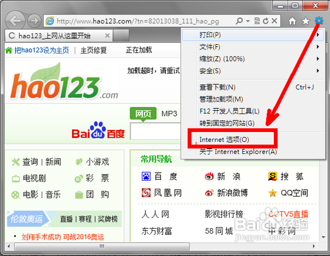Click the 赛程 link
Image resolution: width=330 pixels, height=256 pixels.
click(x=85, y=219)
